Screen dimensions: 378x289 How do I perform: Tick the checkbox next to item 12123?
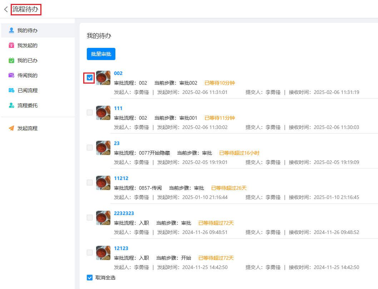(x=90, y=253)
